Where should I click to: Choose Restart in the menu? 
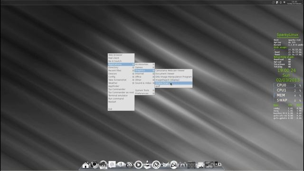coord(121,102)
